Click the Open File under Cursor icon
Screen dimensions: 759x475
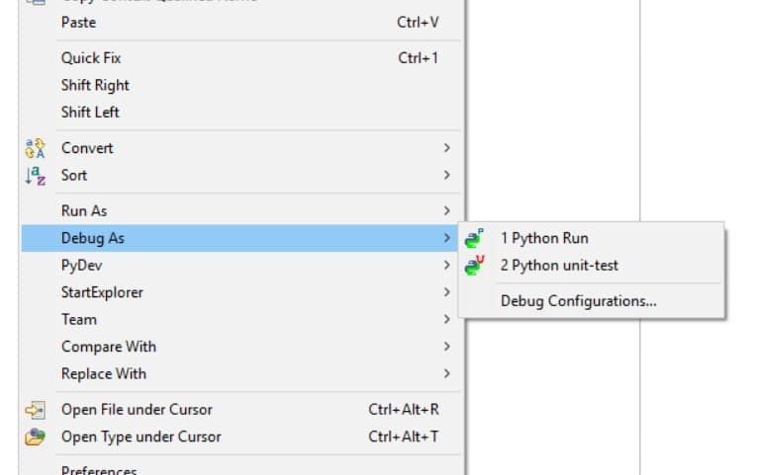click(x=35, y=410)
